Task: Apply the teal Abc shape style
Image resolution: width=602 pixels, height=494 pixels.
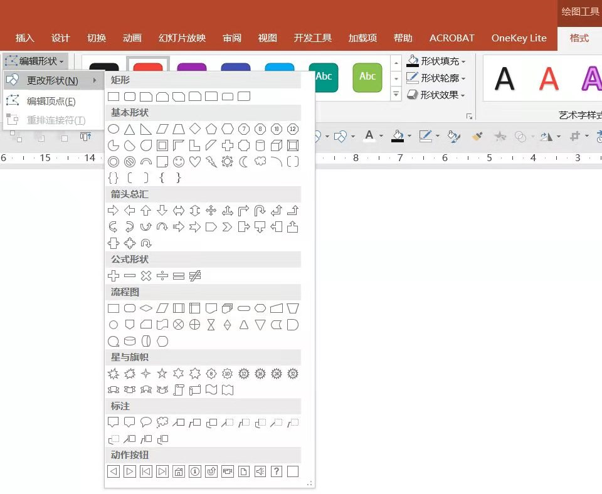Action: (x=327, y=77)
